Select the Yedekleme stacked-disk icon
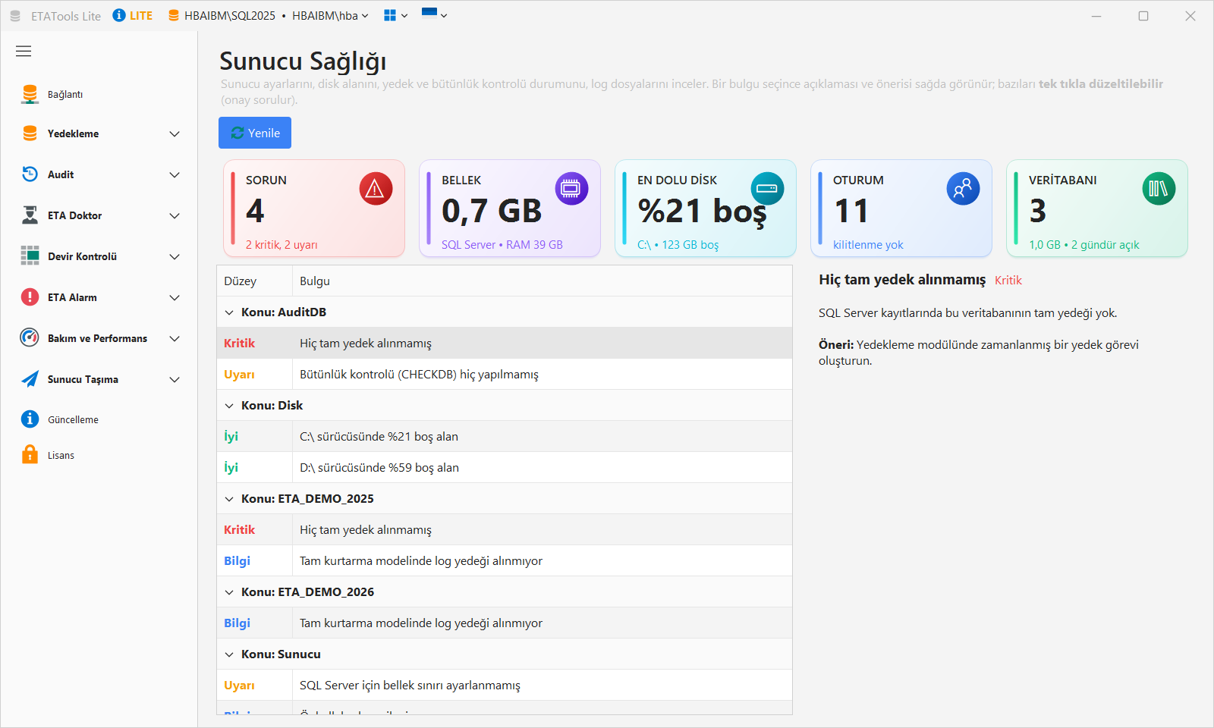 click(30, 133)
